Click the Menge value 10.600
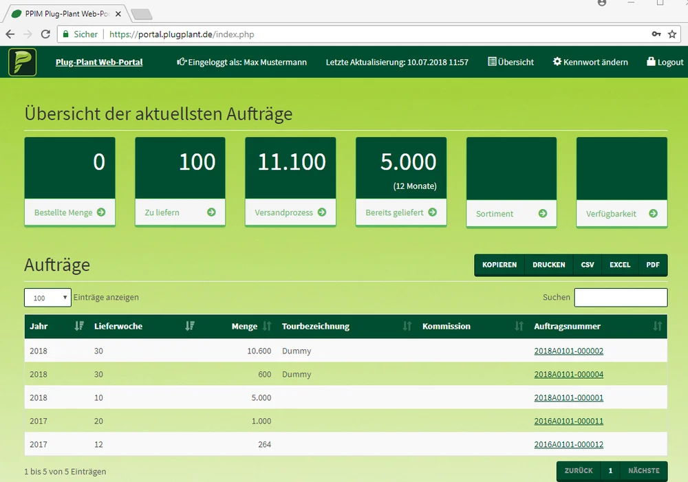The width and height of the screenshot is (688, 482). pos(259,351)
